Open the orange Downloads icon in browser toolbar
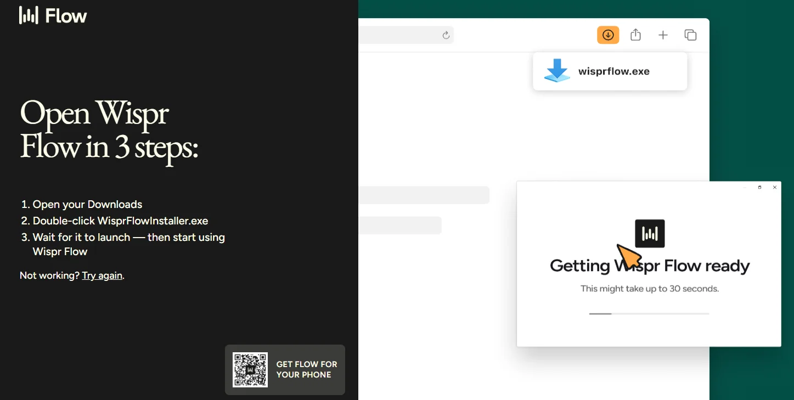The width and height of the screenshot is (794, 400). click(608, 35)
